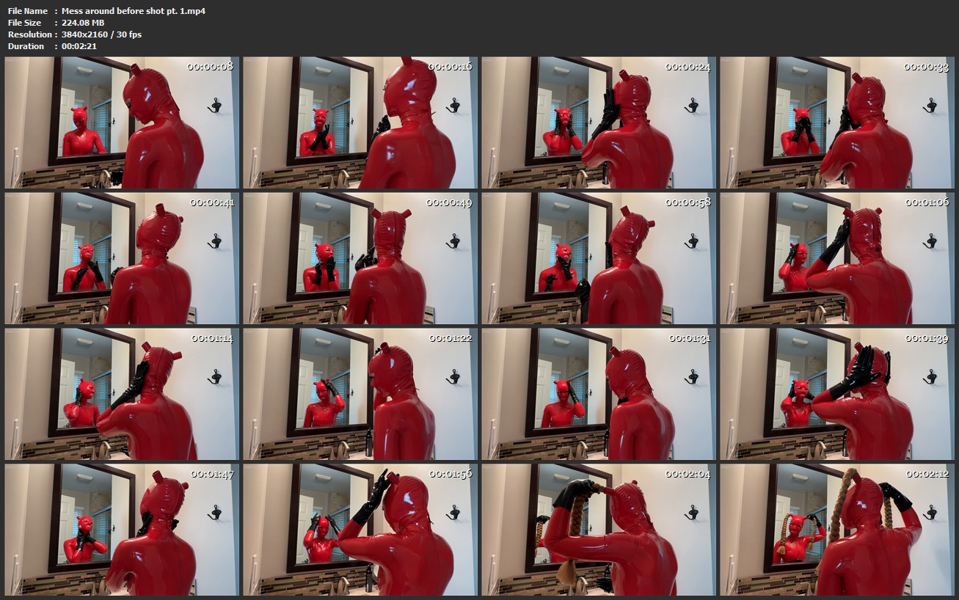The image size is (959, 600).
Task: Click the 'Duration' label
Action: (x=26, y=46)
